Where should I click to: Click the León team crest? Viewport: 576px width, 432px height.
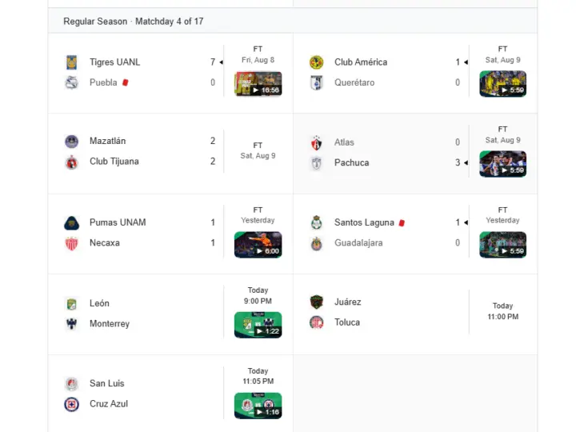tap(72, 303)
